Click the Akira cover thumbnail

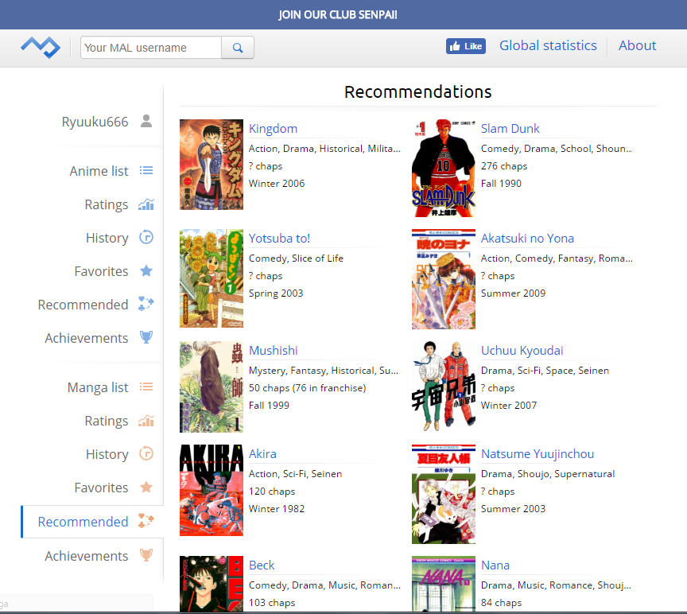coord(212,490)
